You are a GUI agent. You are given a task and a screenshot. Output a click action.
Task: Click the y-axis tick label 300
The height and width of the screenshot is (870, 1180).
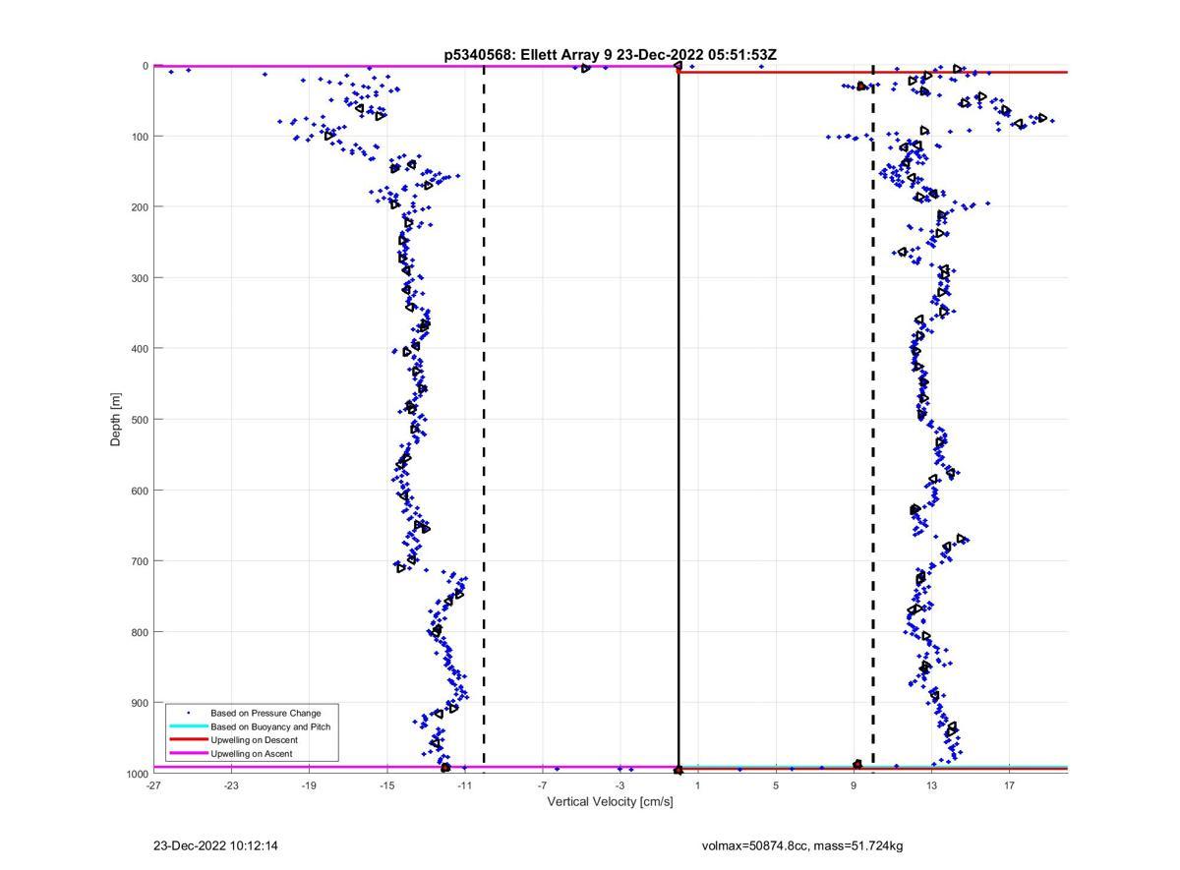click(139, 278)
